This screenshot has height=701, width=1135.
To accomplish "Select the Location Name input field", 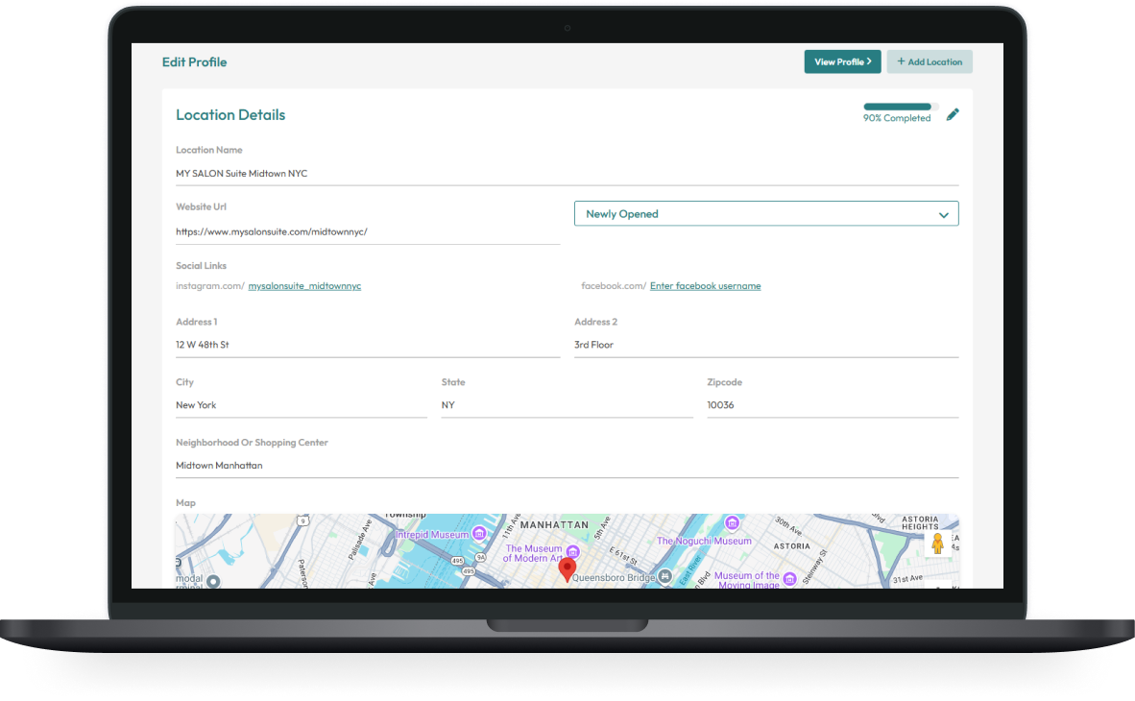I will coord(384,173).
